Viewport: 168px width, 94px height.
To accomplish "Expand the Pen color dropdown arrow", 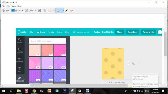I will [x=63, y=10].
